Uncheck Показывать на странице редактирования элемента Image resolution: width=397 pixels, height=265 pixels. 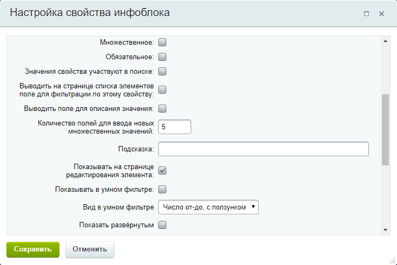click(x=162, y=171)
